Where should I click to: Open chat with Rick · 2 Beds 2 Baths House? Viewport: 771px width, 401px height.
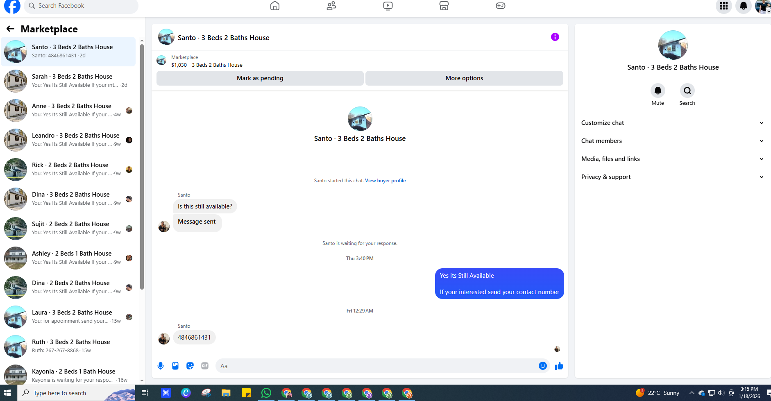click(x=68, y=169)
